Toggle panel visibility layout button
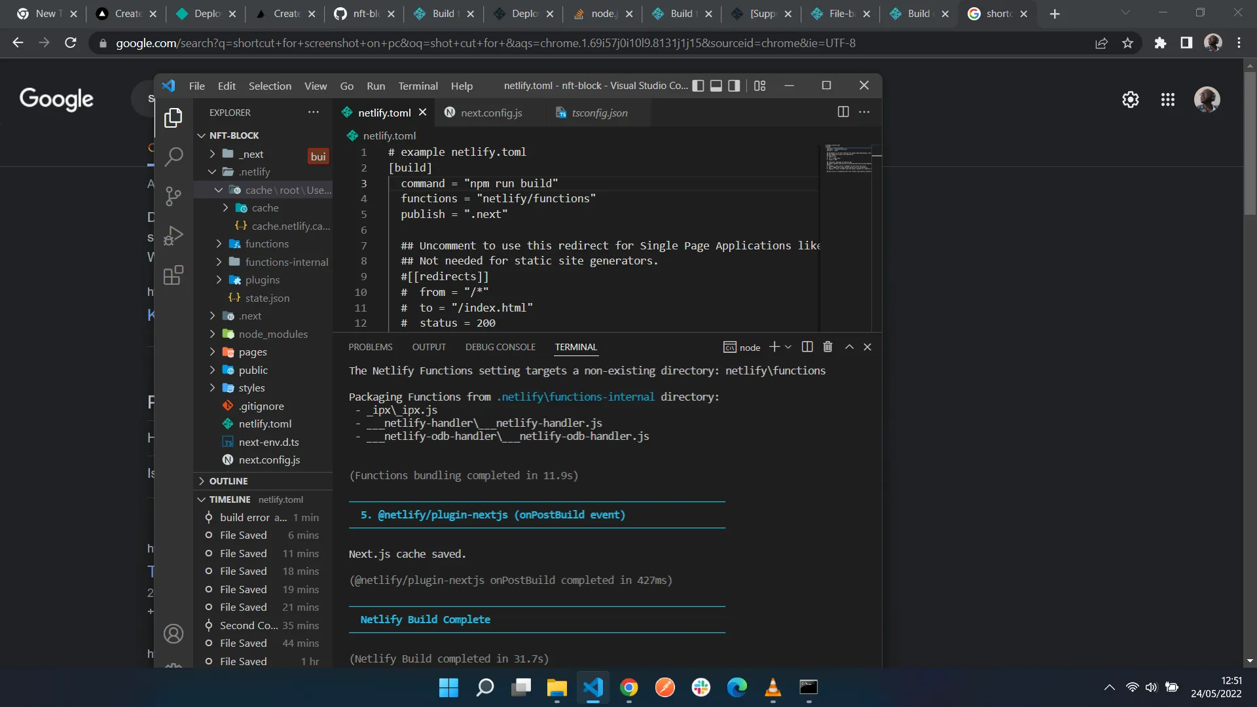Screen dimensions: 1257x707 [x=716, y=86]
